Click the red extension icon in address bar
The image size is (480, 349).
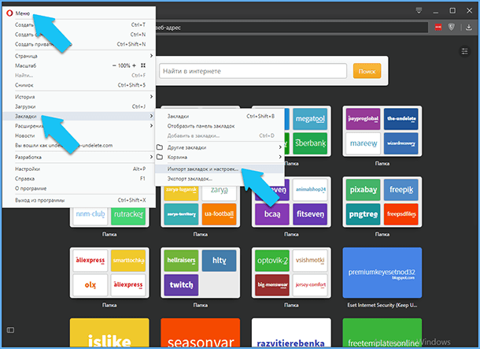click(438, 28)
